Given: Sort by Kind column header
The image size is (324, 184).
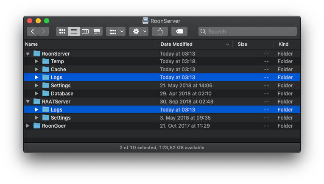Looking at the screenshot, I should point(287,44).
